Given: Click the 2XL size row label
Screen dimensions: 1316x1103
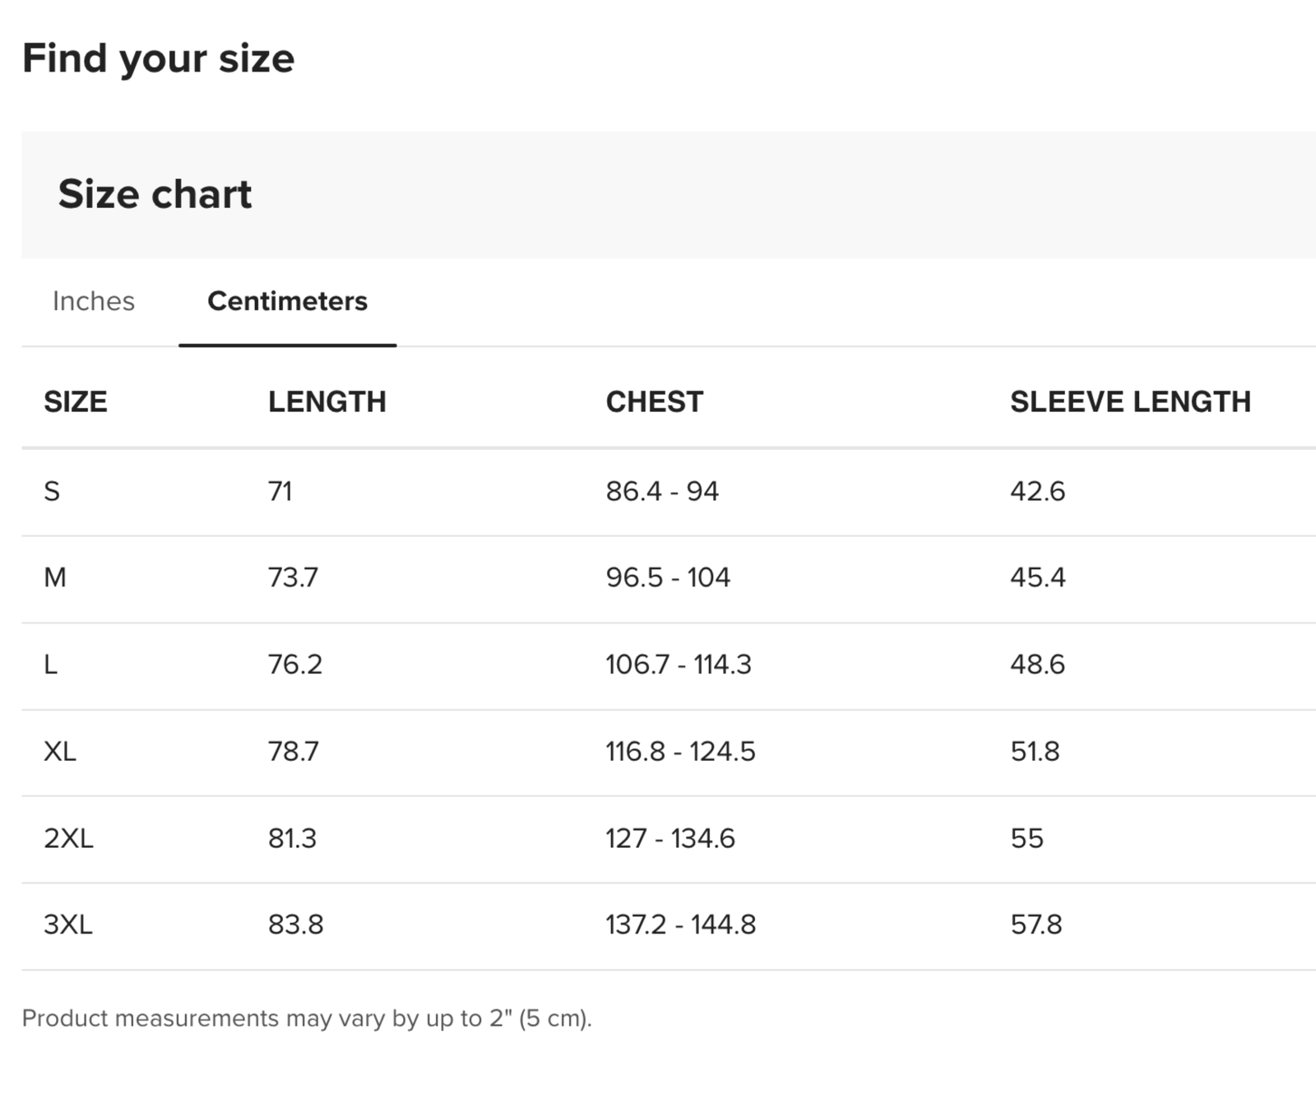Looking at the screenshot, I should tap(68, 838).
